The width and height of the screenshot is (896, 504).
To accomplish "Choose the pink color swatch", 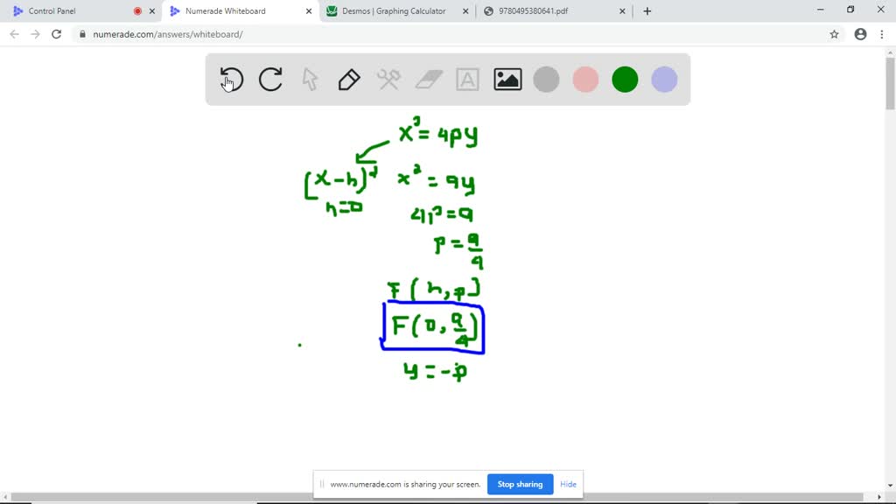I will (x=585, y=80).
